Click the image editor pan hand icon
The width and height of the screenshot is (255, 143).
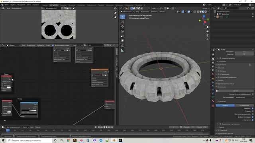[x=115, y=17]
